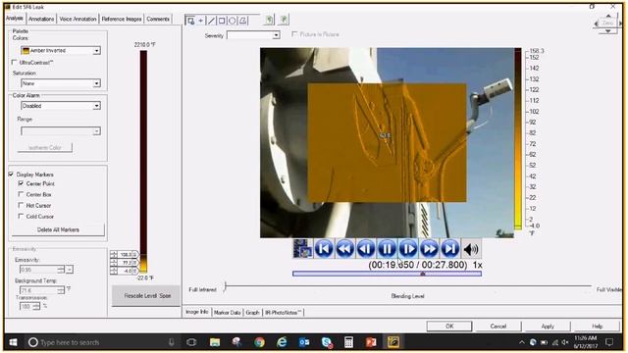Click the Apply button
Image resolution: width=628 pixels, height=353 pixels.
click(x=548, y=327)
